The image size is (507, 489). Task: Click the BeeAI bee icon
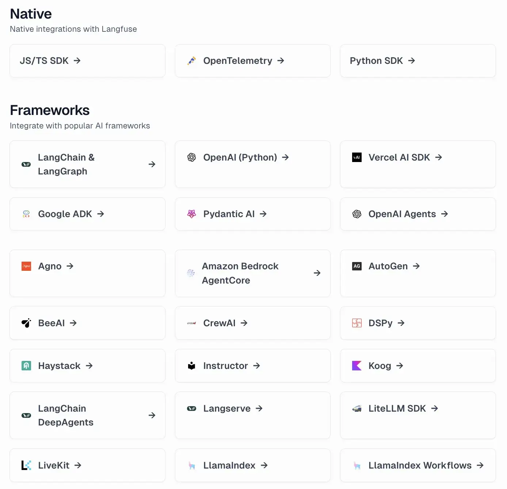point(26,323)
